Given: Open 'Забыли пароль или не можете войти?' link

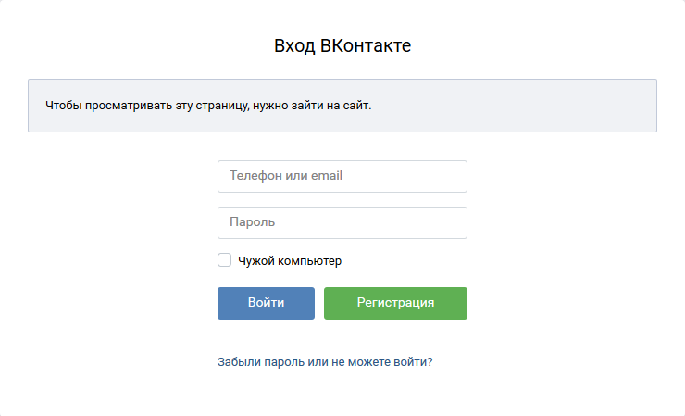Looking at the screenshot, I should [x=325, y=362].
